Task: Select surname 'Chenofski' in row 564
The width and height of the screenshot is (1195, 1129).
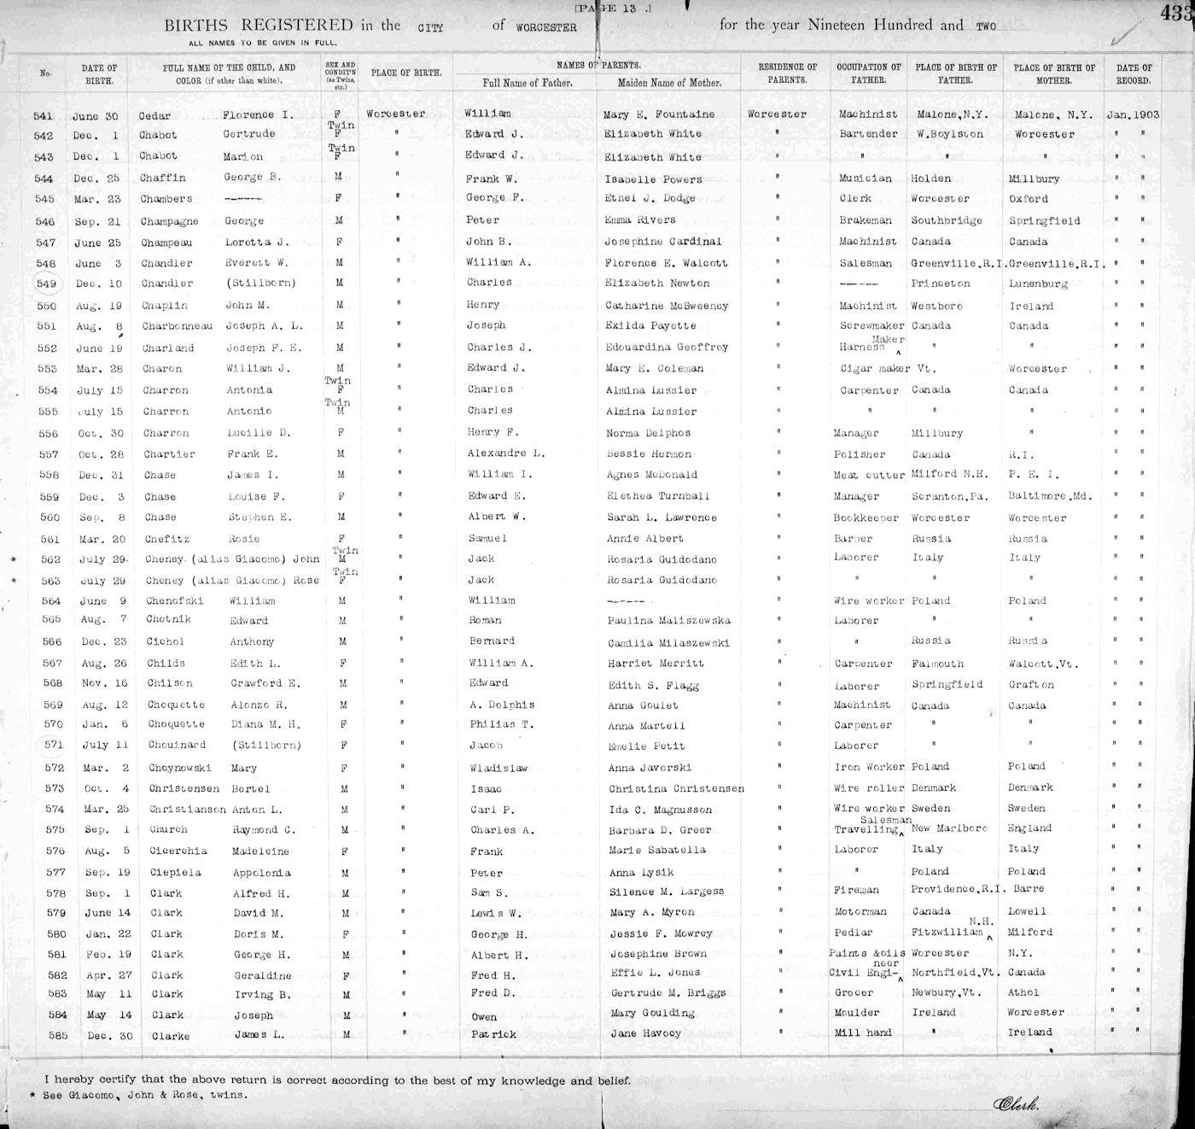Action: tap(174, 601)
